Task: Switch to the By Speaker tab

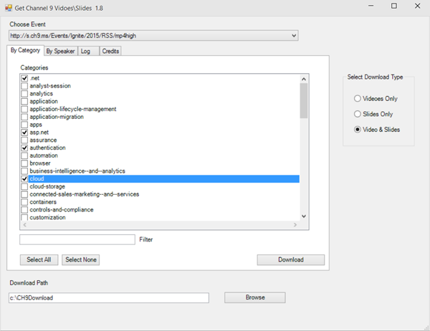Action: (59, 52)
